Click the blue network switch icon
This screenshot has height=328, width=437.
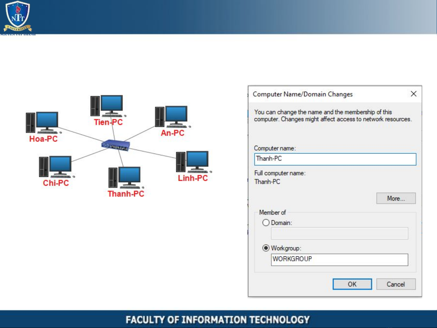(116, 145)
